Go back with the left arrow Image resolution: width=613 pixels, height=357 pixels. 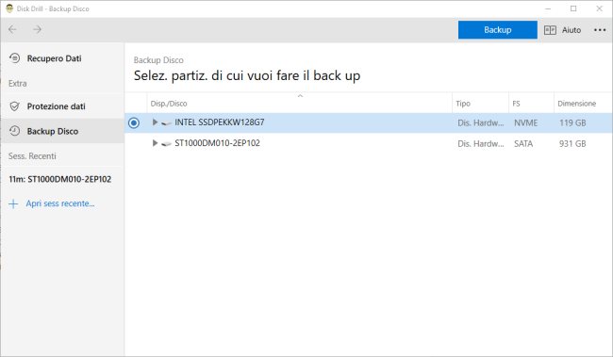coord(12,29)
